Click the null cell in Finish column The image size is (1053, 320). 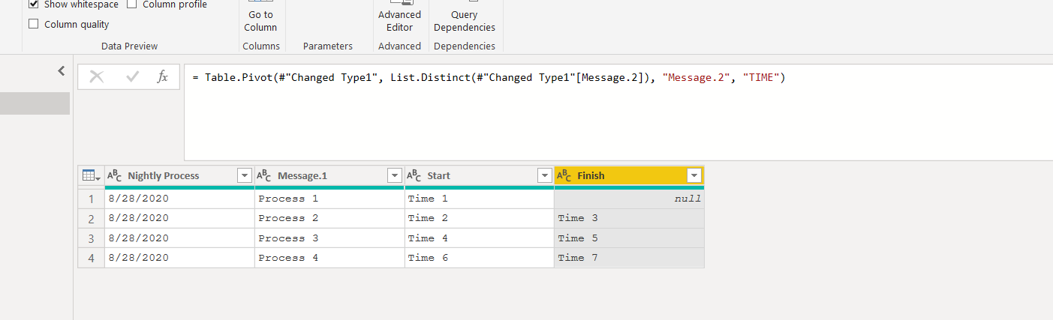629,199
